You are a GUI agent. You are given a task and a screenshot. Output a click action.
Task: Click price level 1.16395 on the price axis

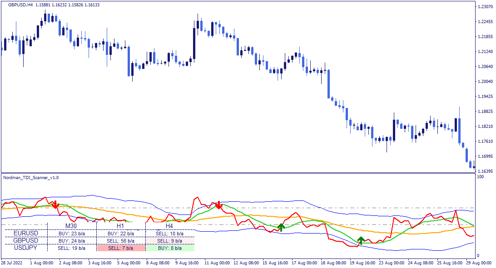pos(485,171)
